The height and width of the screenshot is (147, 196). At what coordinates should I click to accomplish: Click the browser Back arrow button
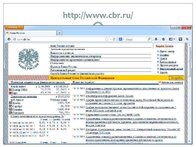(9, 39)
